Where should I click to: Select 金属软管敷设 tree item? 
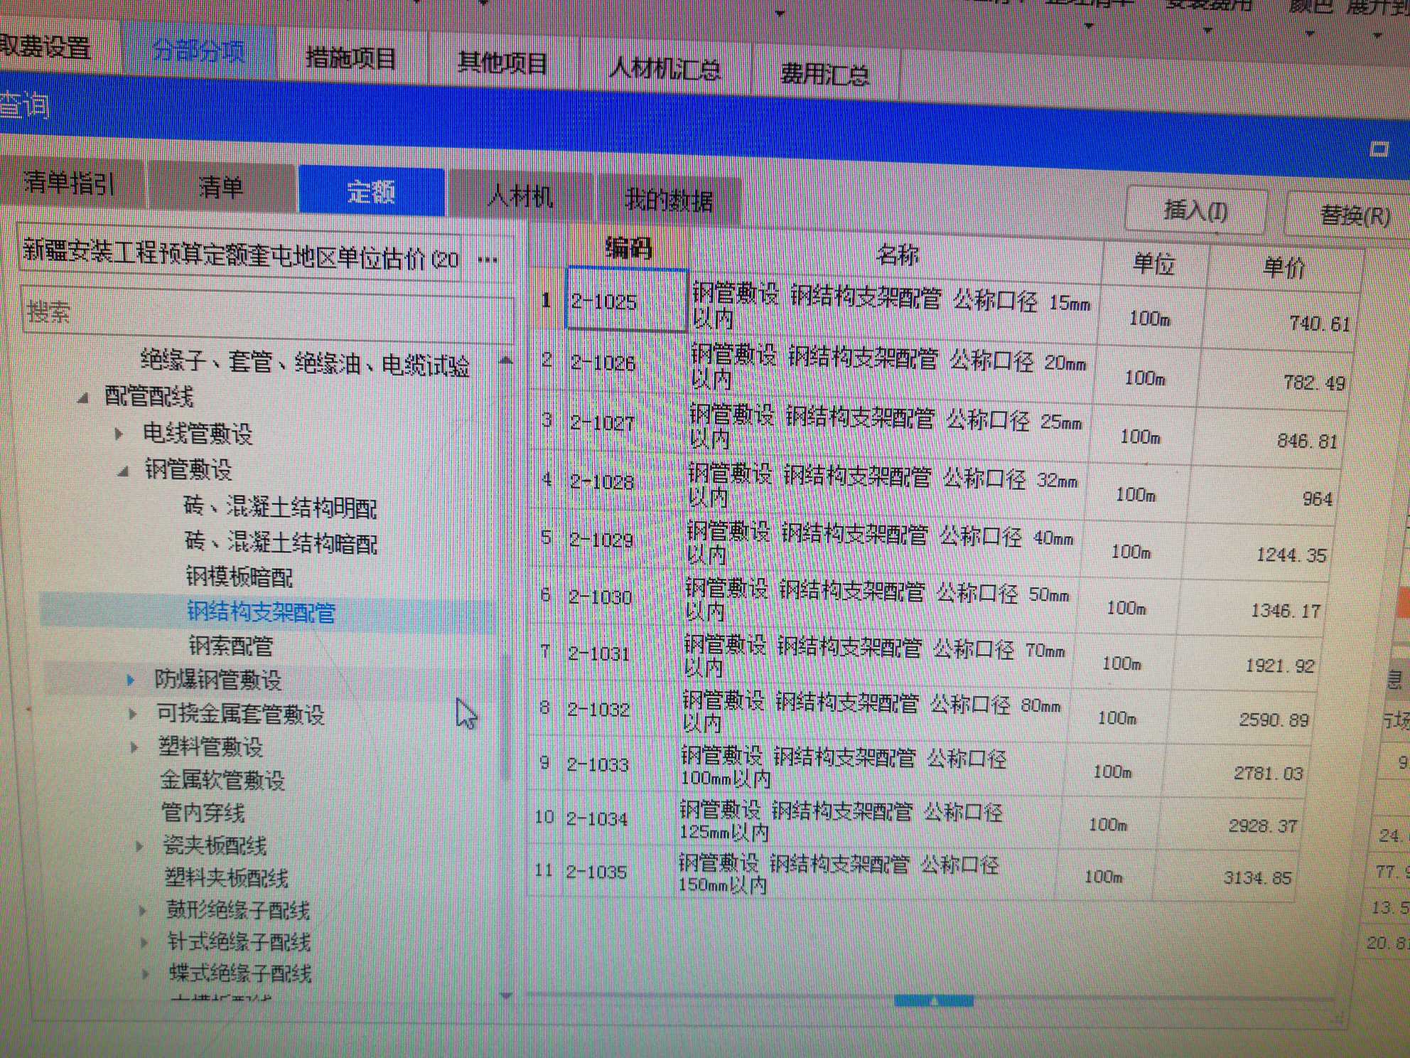222,780
